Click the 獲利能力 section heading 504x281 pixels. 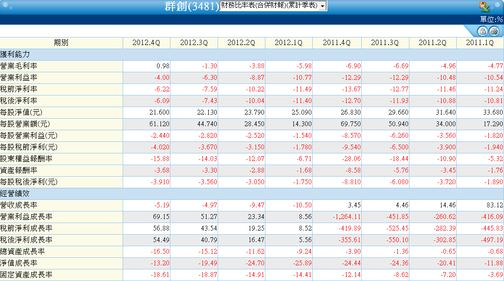click(15, 55)
